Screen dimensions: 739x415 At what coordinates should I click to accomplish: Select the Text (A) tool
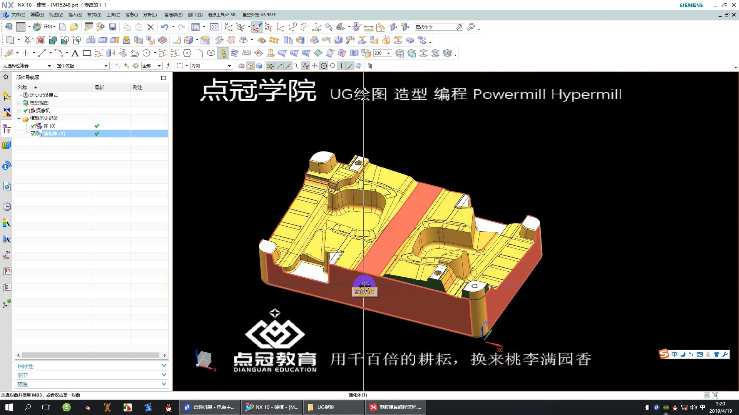click(x=75, y=53)
